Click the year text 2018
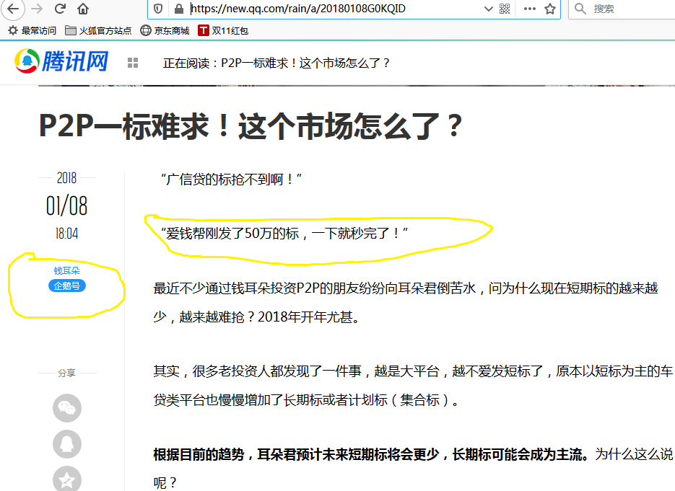Screen dimensions: 675x491 coord(66,177)
